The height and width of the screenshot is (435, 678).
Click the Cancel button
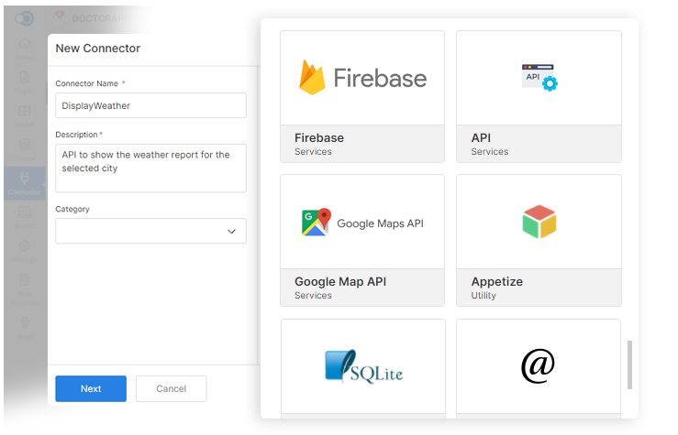(x=172, y=388)
